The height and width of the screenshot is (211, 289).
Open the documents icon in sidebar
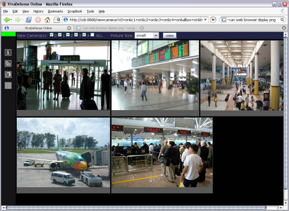[x=8, y=63]
